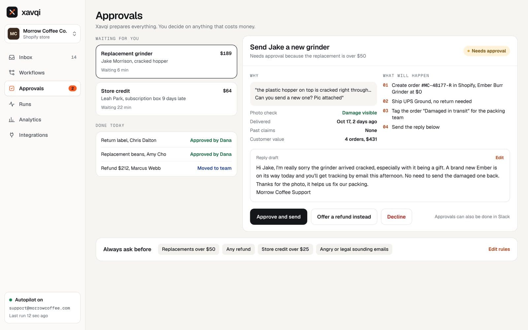Screen dimensions: 528x330
Task: Click the Analytics bar chart icon
Action: (12, 119)
